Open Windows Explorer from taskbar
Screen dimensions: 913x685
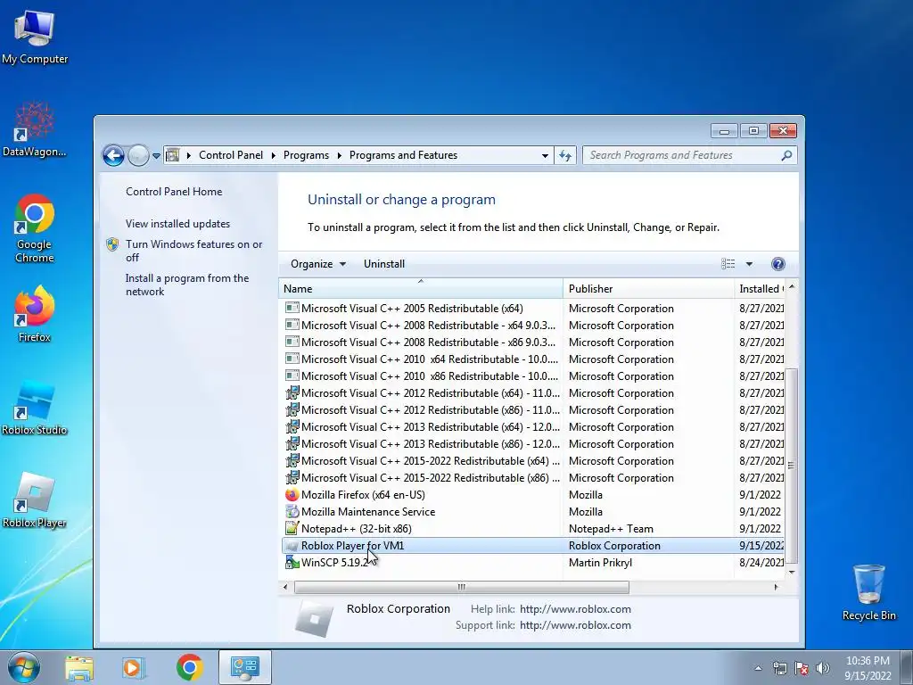tap(79, 667)
